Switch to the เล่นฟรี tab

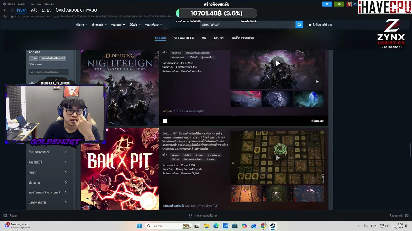(x=219, y=38)
